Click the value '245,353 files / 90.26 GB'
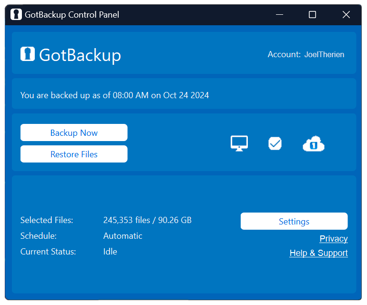 tap(147, 220)
